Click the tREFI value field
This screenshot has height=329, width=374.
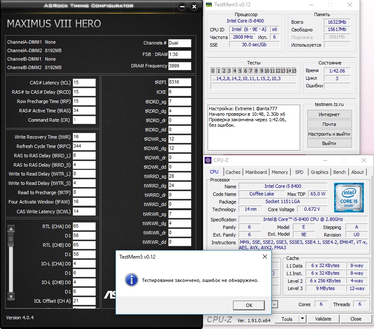[x=180, y=82]
